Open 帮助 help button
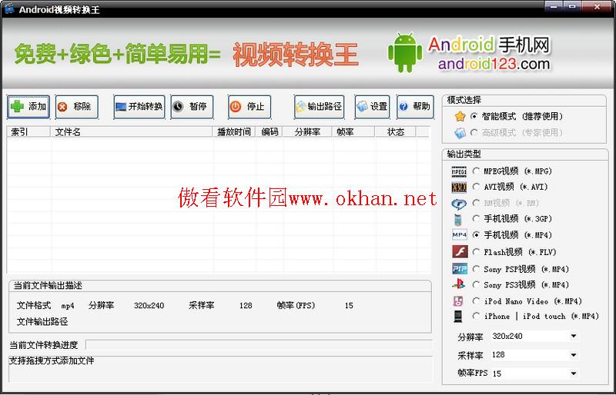The image size is (616, 395). (415, 107)
